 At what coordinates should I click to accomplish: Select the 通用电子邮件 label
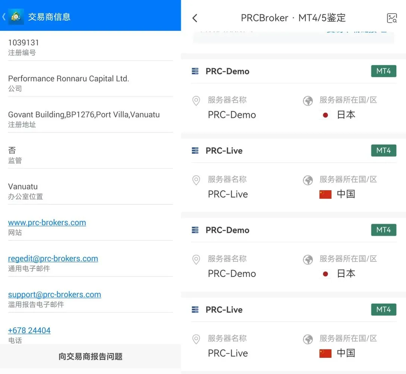click(29, 269)
